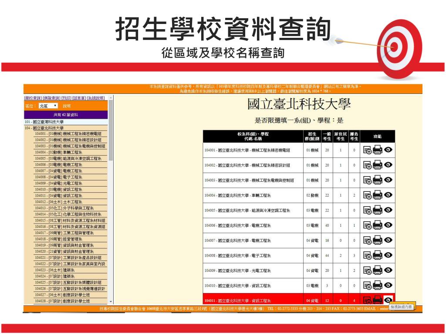Click eye view icon for row 104010
Viewport: 446px width, 334px height.
click(388, 285)
